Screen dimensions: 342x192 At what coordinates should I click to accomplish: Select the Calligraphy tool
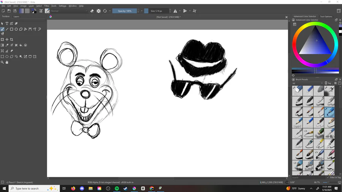pyautogui.click(x=16, y=24)
